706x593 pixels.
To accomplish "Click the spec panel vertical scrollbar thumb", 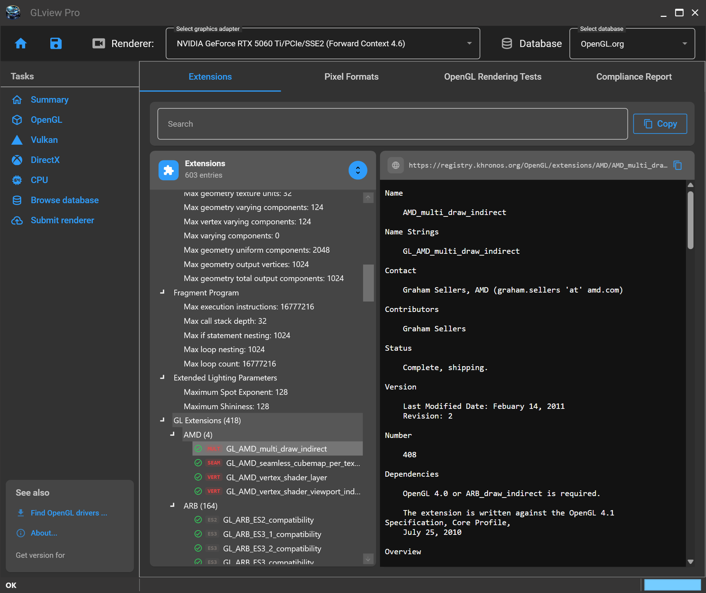I will point(691,220).
